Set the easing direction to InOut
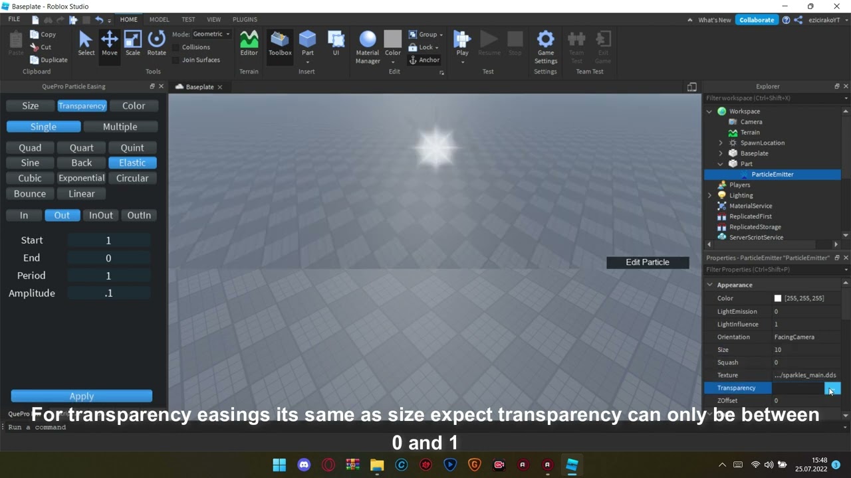The width and height of the screenshot is (851, 478). (x=101, y=215)
